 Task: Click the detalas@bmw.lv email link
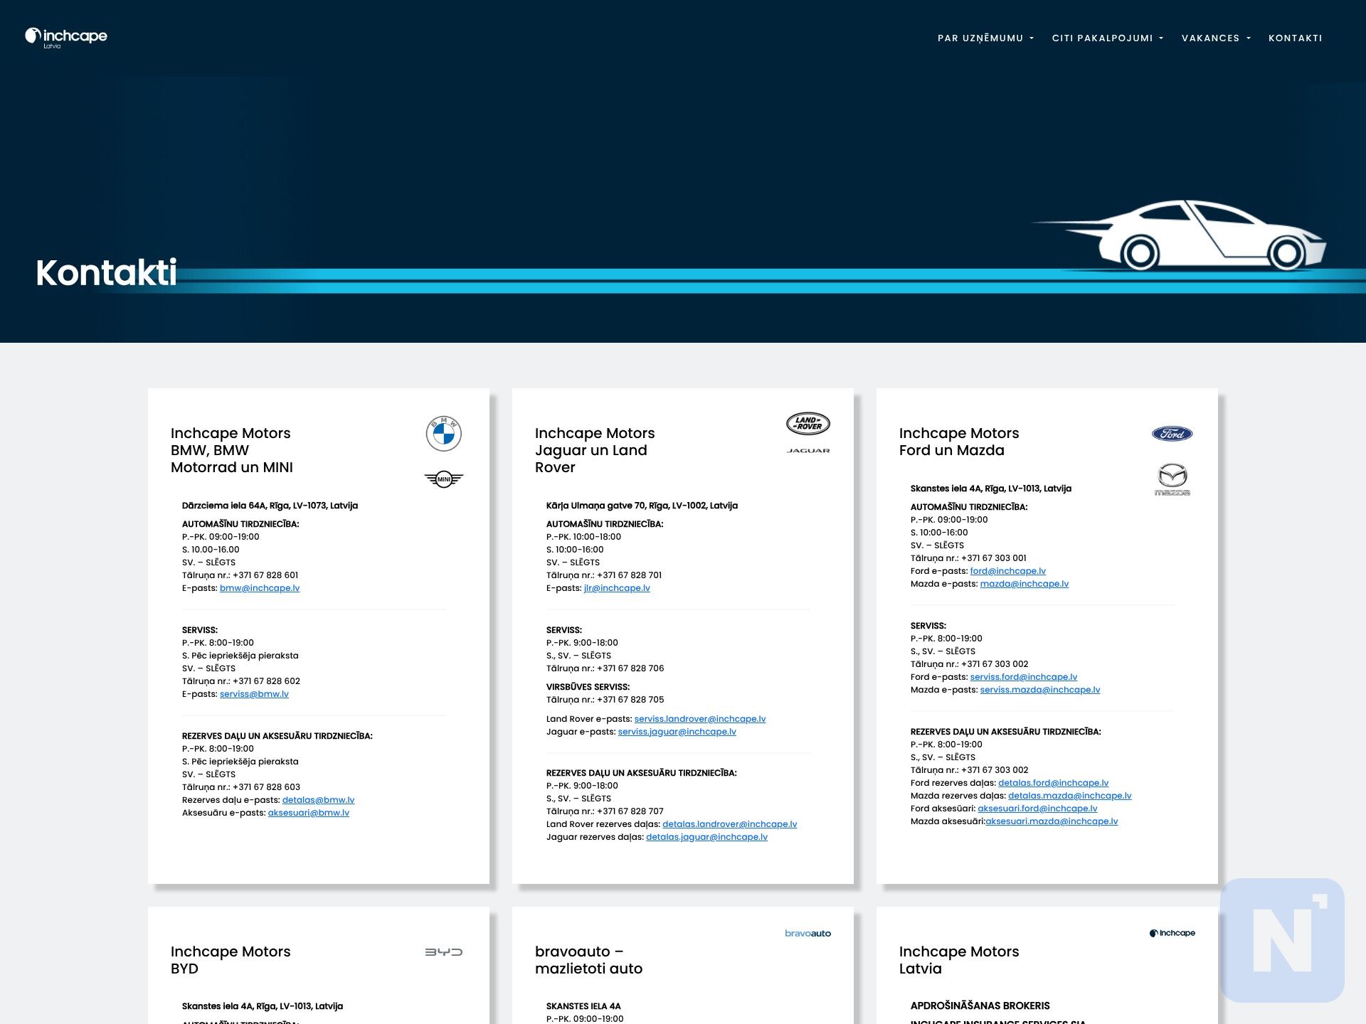tap(318, 800)
